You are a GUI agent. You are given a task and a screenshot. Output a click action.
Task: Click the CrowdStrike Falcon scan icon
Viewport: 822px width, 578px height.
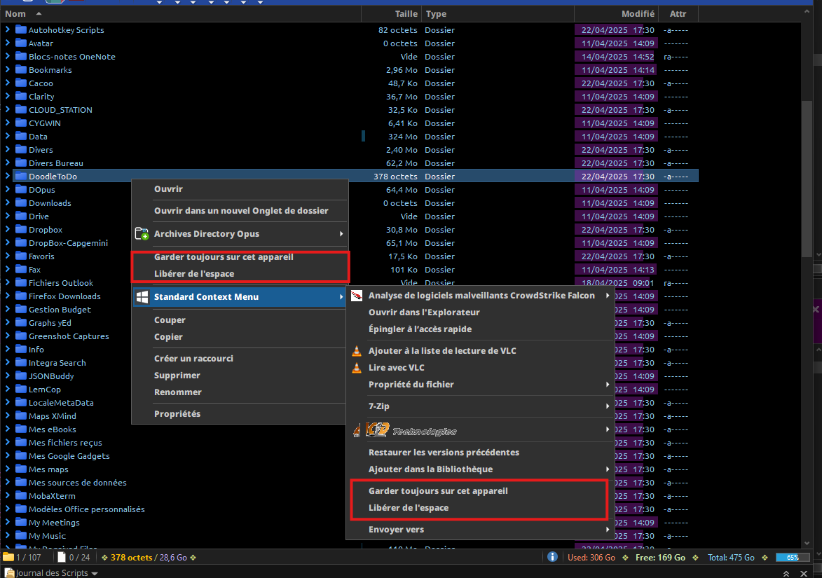[357, 296]
